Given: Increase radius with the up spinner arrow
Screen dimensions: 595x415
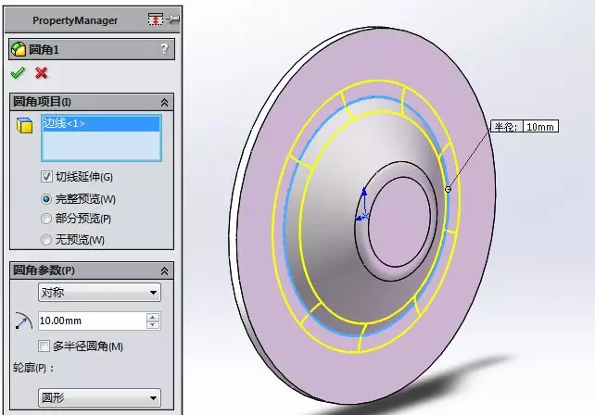Looking at the screenshot, I should 153,317.
